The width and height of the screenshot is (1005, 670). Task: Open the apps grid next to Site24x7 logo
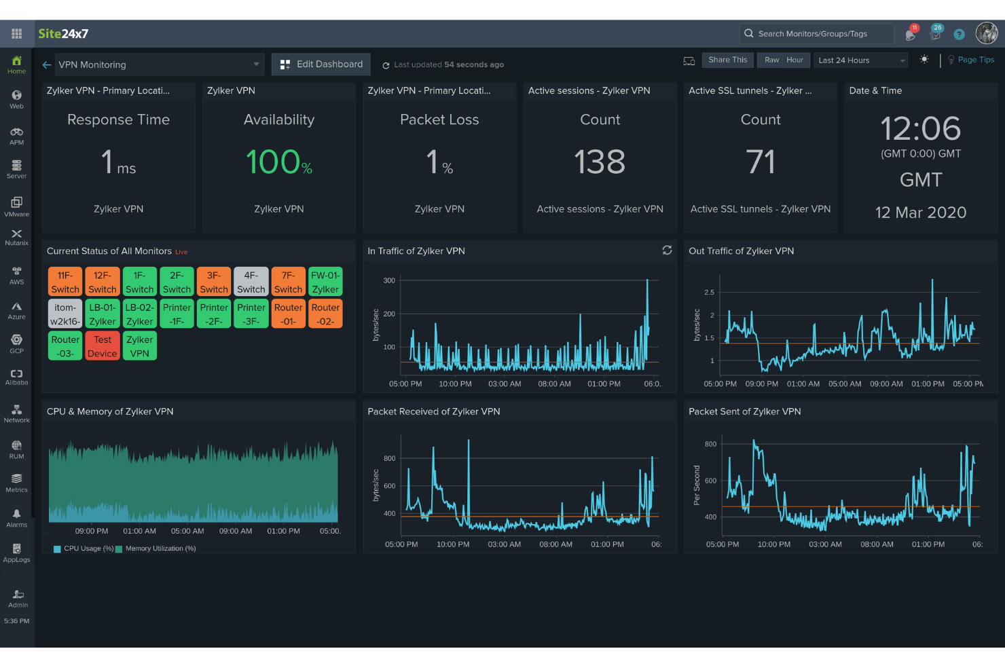tap(16, 33)
